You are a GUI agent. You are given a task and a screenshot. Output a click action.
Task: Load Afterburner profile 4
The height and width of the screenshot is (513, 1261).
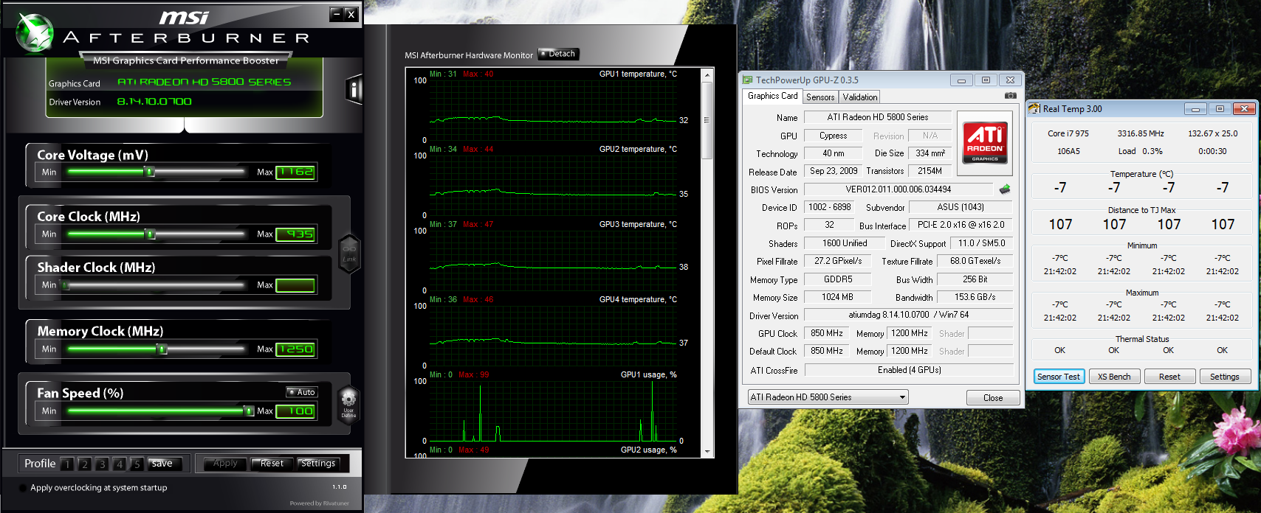coord(119,464)
